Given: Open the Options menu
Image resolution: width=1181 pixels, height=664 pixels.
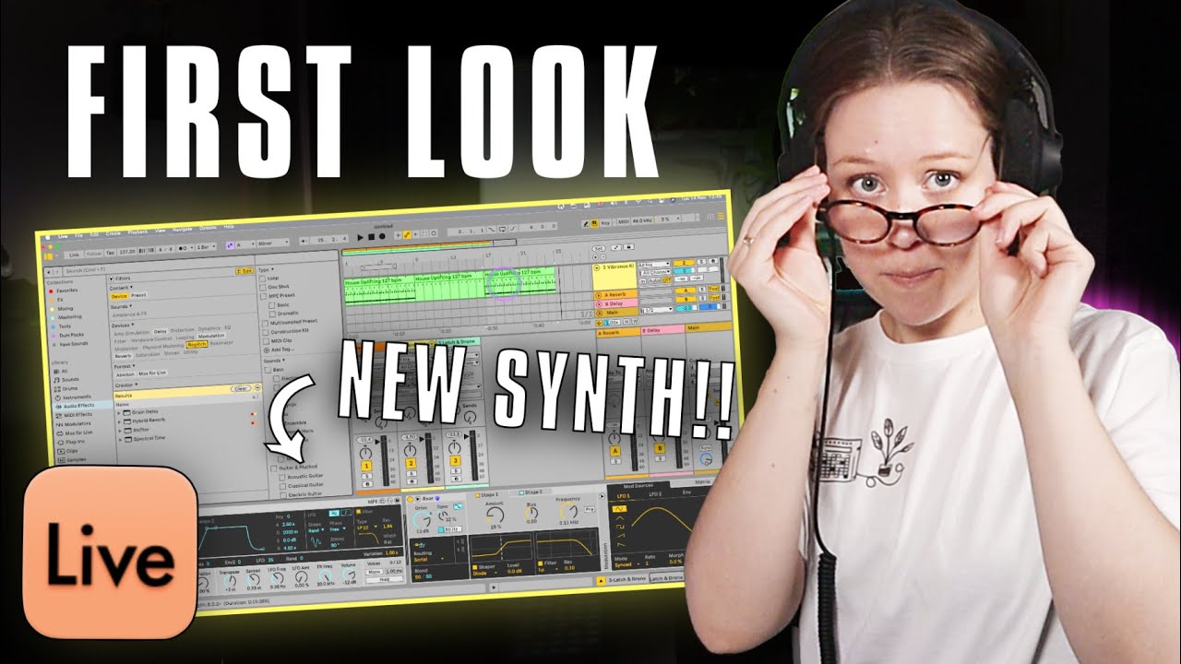Looking at the screenshot, I should 208,228.
